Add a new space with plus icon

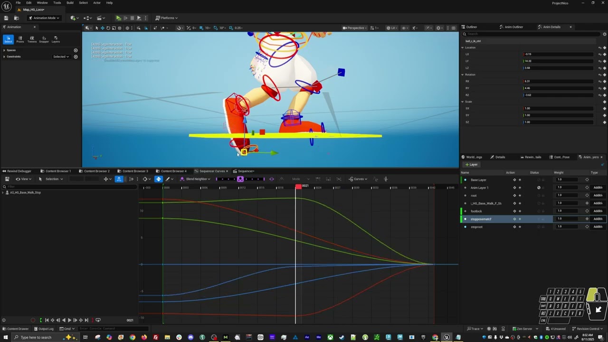76,50
